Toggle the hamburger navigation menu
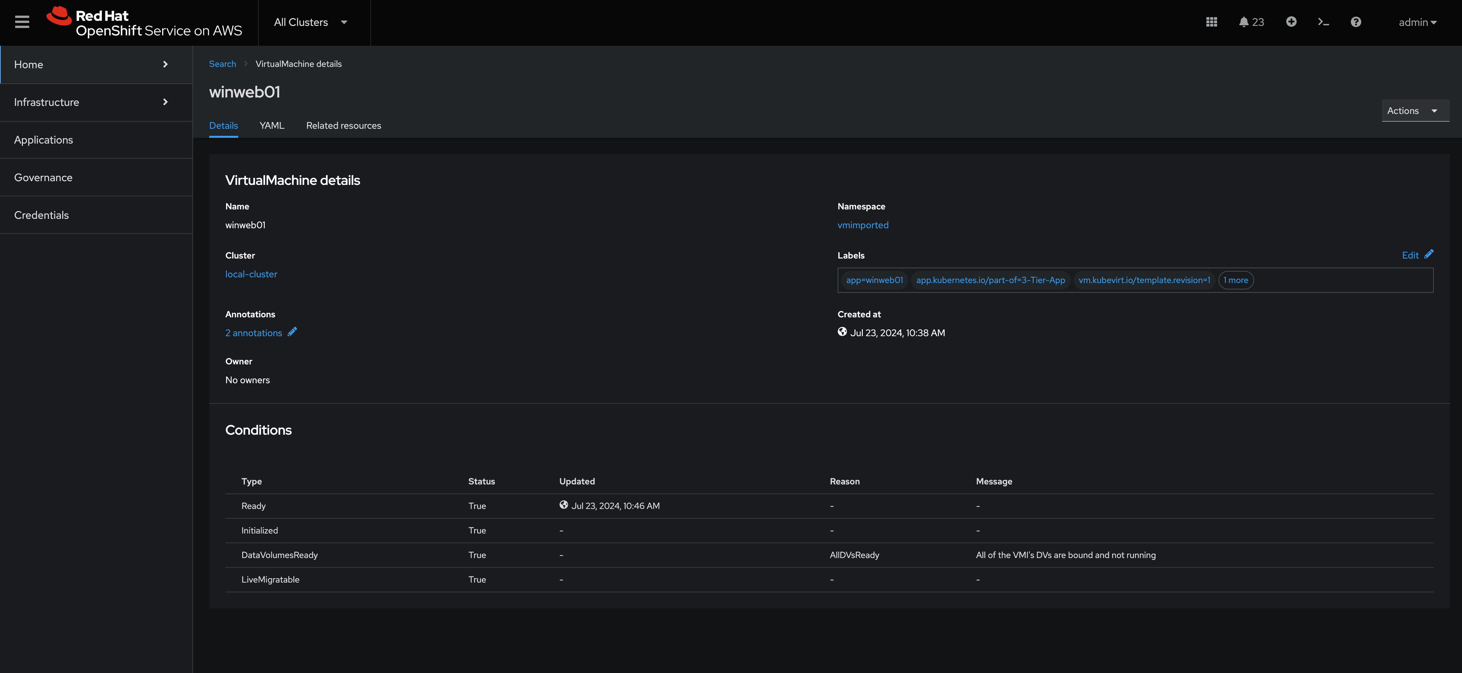This screenshot has width=1462, height=673. click(x=22, y=22)
